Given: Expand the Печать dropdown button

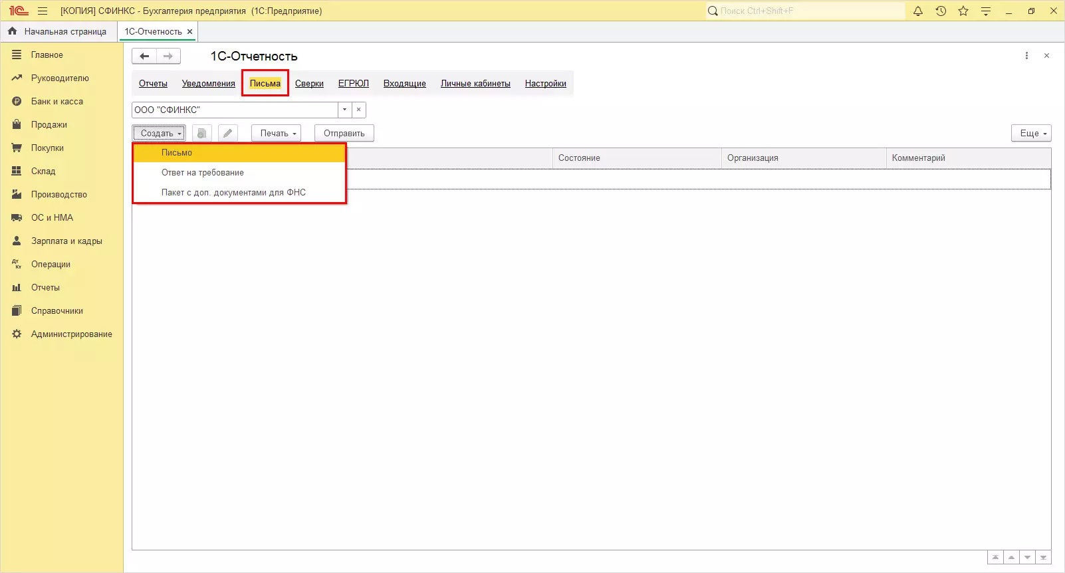Looking at the screenshot, I should coord(277,134).
